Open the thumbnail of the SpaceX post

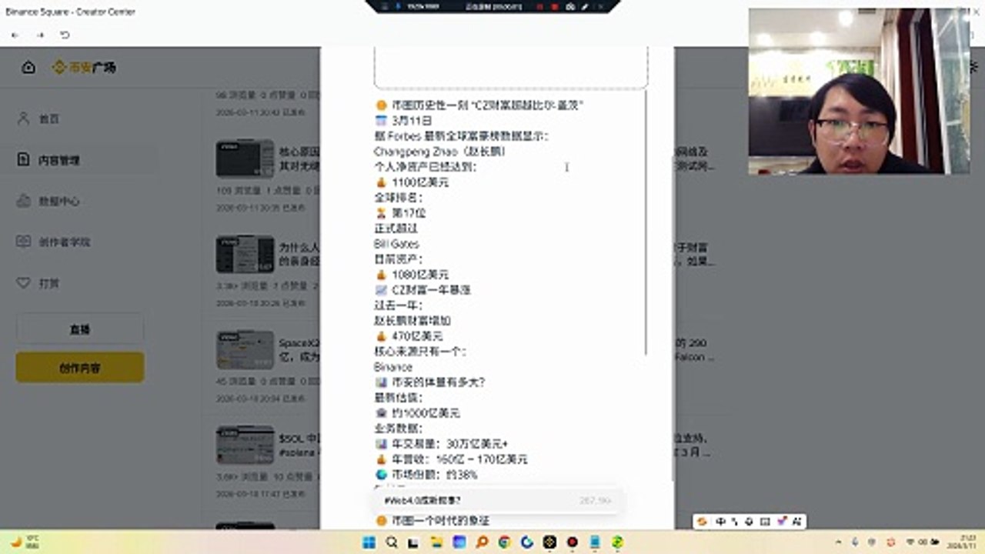click(x=245, y=349)
